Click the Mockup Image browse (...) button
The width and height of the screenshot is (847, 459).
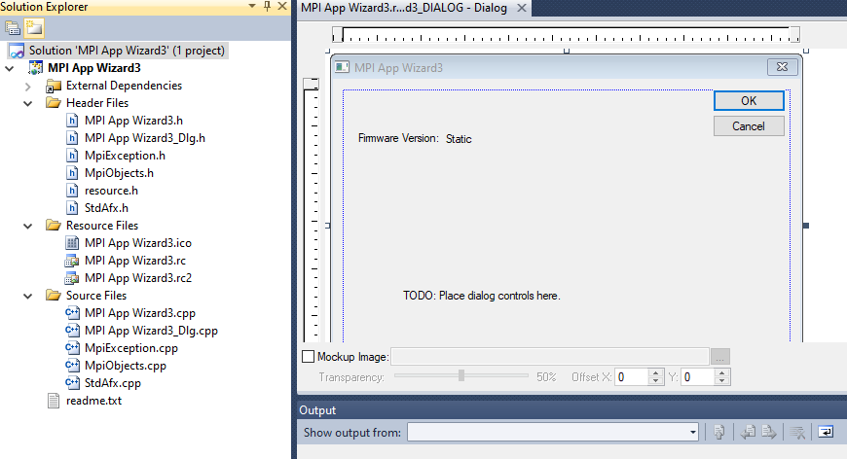(720, 357)
